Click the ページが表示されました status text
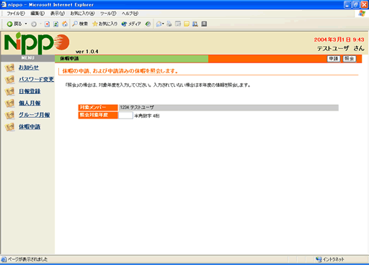 (x=27, y=259)
